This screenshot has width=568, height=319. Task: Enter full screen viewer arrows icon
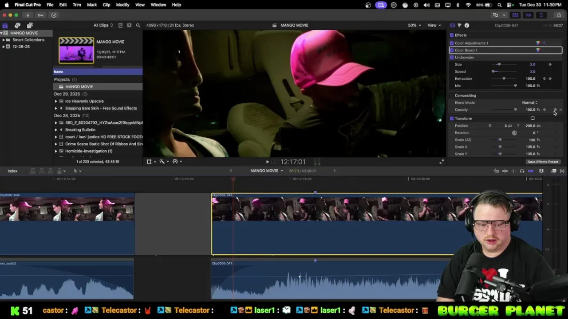point(442,162)
